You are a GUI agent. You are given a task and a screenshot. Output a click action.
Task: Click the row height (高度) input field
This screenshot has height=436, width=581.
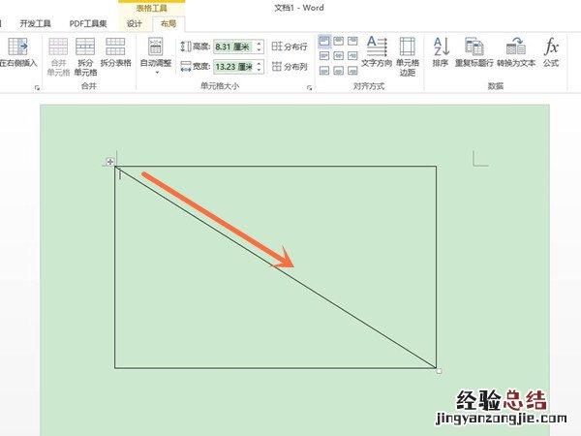point(233,47)
